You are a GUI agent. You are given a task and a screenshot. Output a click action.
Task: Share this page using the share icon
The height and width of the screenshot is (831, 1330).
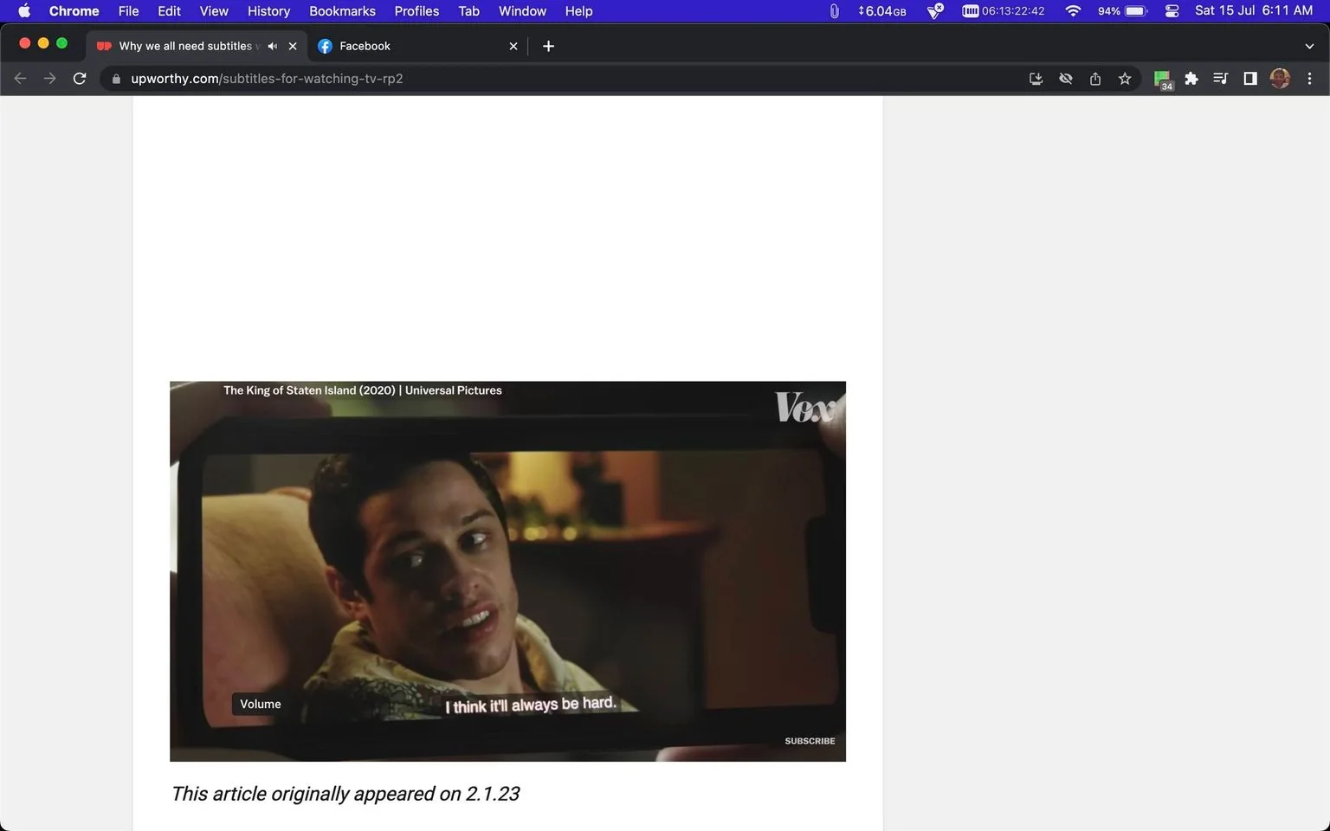point(1095,79)
